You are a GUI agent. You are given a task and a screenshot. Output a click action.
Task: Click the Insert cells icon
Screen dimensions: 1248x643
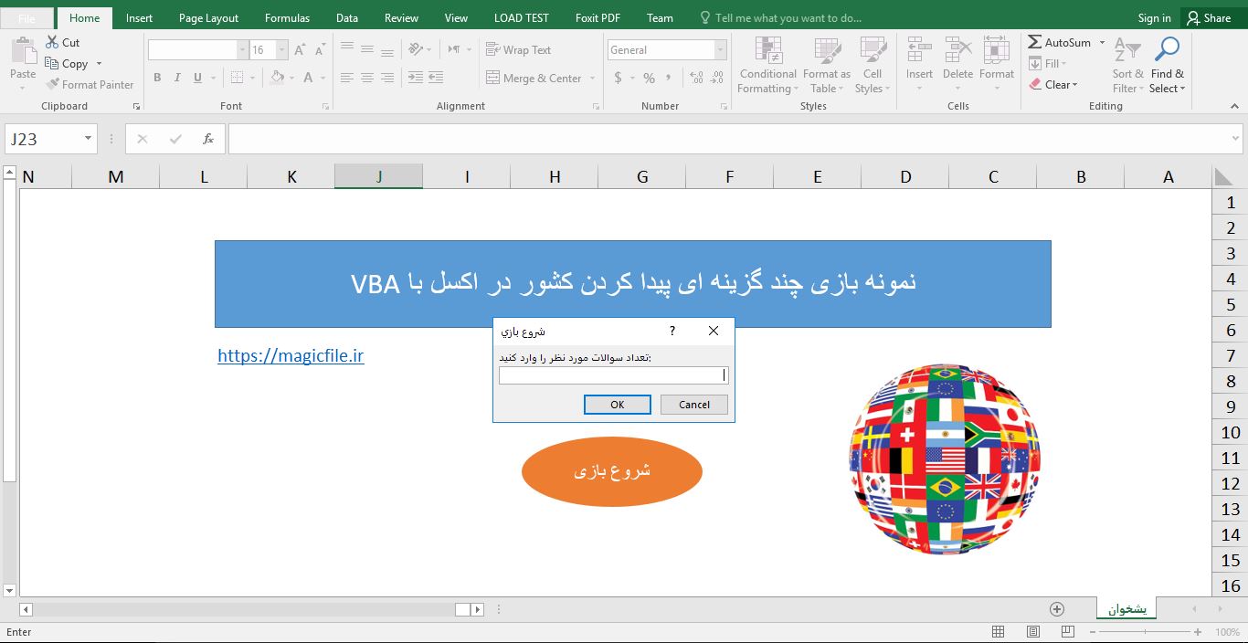[x=919, y=51]
